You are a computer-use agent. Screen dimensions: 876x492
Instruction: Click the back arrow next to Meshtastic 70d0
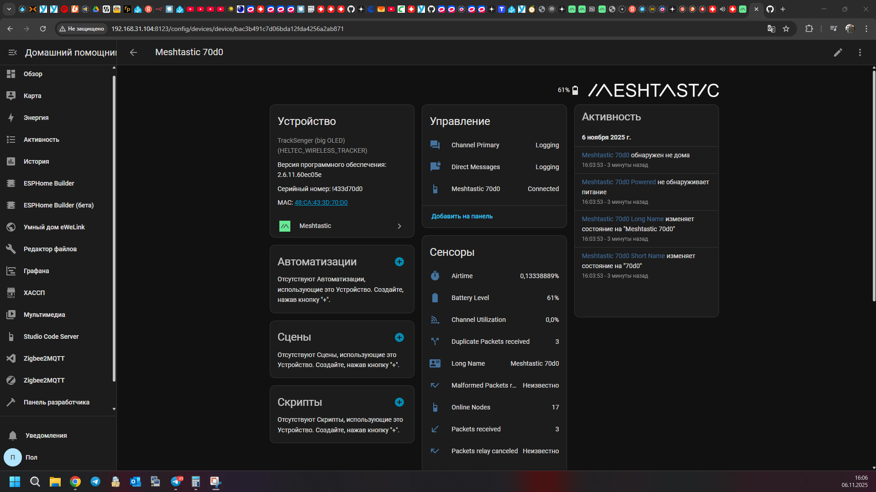(133, 52)
